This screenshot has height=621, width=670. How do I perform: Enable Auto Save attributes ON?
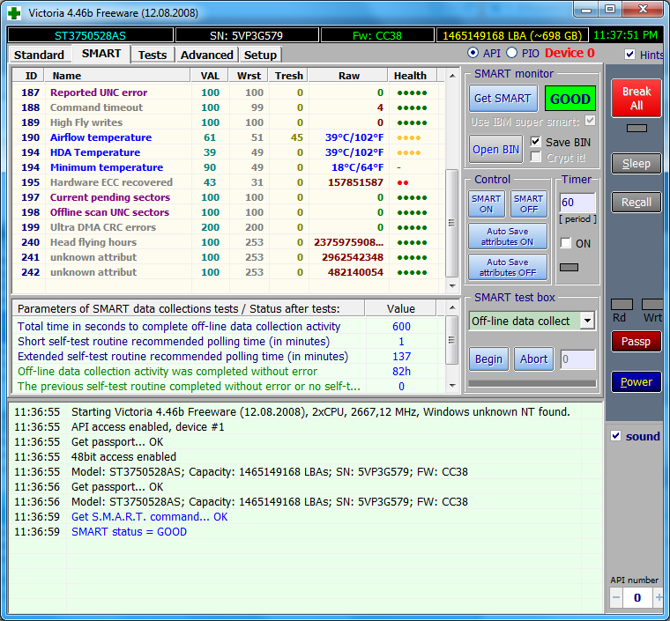(x=508, y=236)
